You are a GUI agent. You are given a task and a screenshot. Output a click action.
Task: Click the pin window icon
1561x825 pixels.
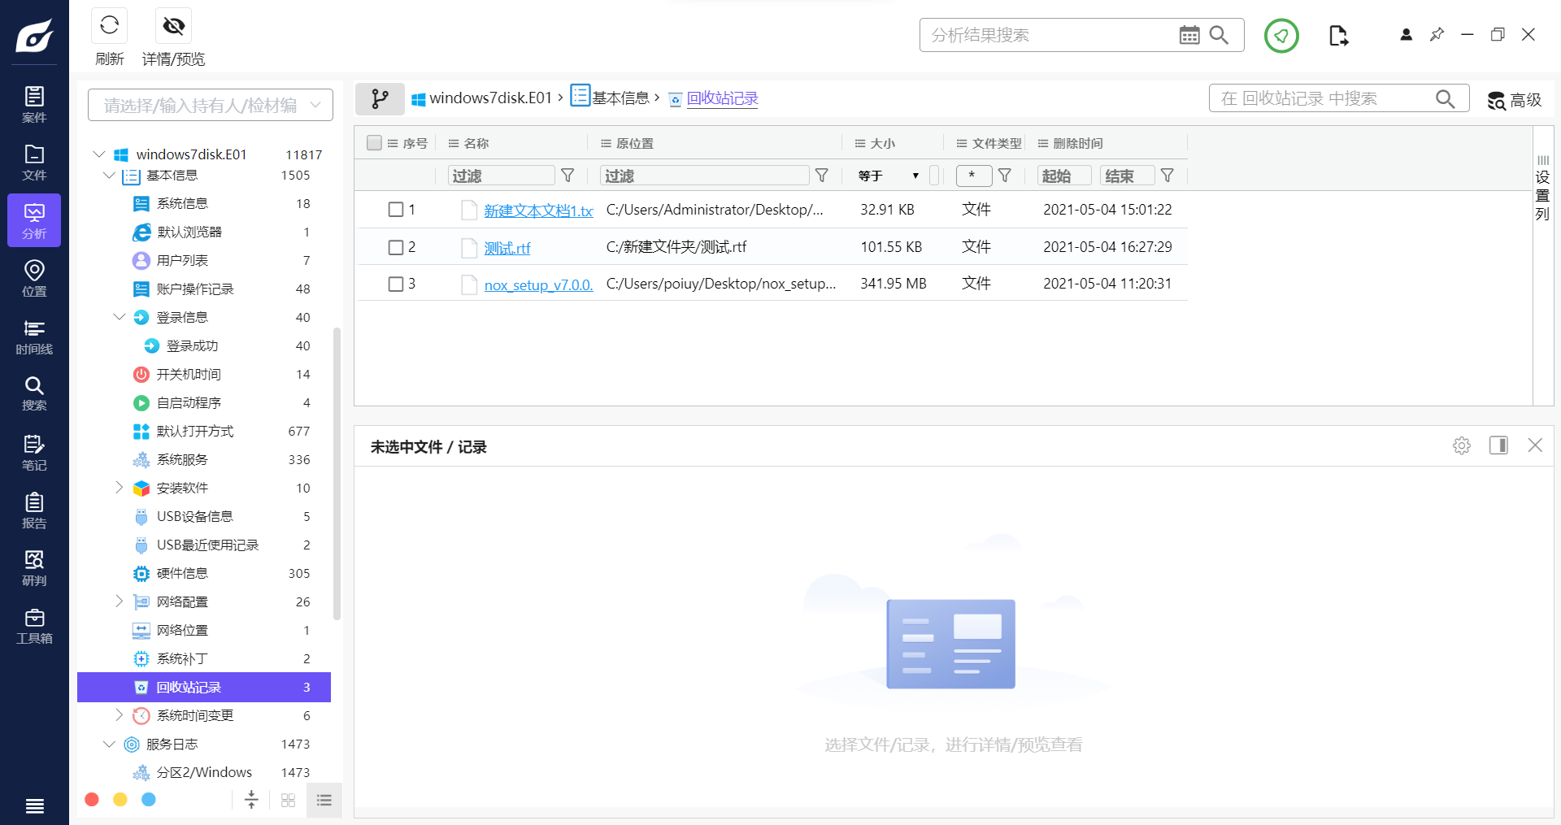click(x=1437, y=34)
